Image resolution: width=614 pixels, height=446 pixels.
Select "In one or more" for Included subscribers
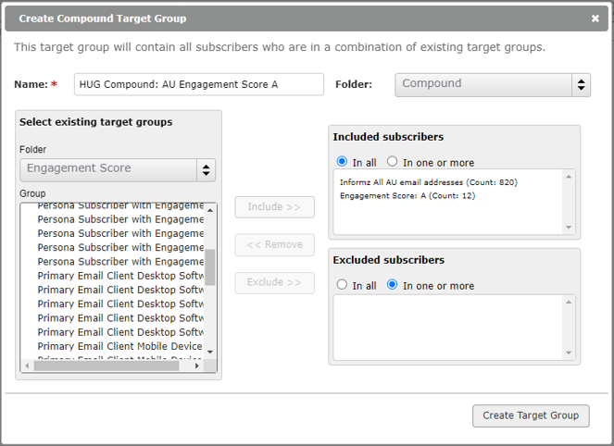(392, 162)
